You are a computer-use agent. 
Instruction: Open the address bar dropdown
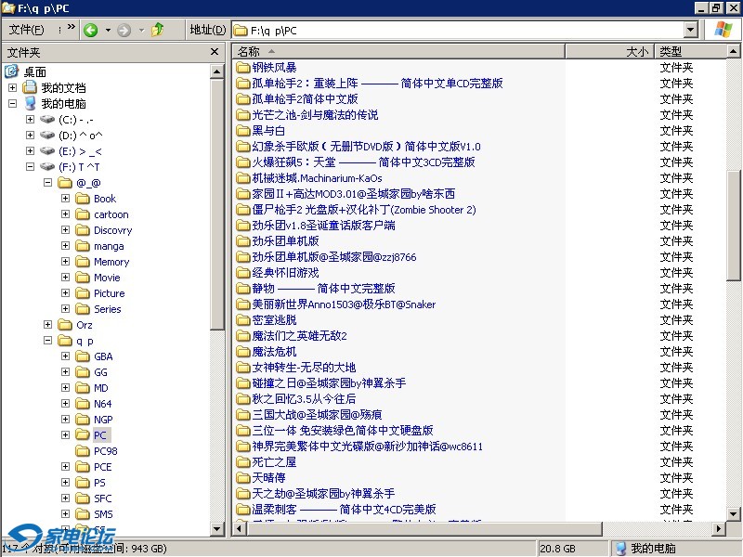[690, 31]
